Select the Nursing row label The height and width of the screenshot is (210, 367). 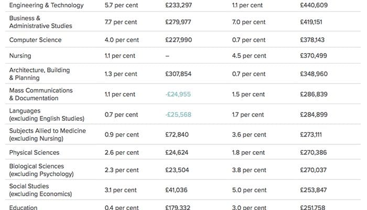click(20, 56)
